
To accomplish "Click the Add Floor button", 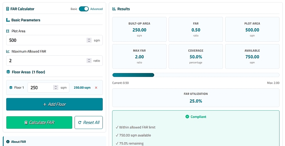I will point(54,104).
